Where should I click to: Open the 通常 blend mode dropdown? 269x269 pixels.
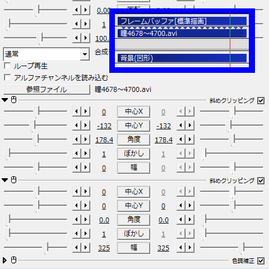point(85,54)
